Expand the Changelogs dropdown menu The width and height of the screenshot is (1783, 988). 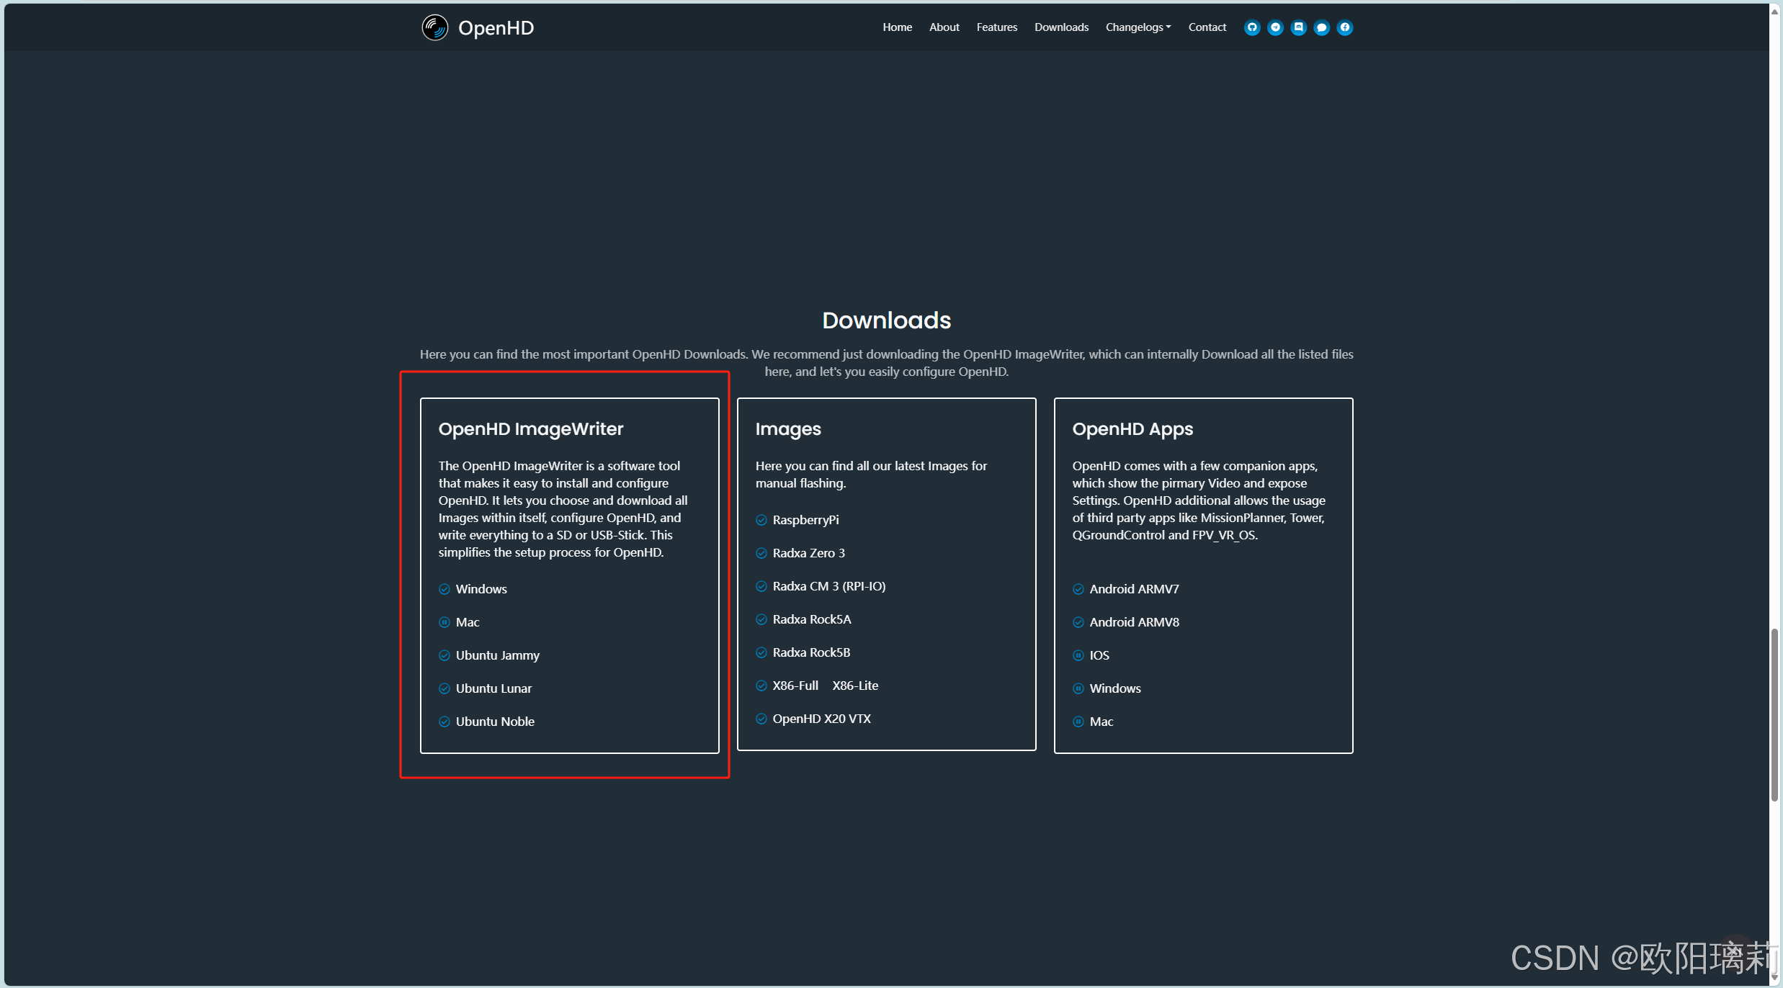[1138, 27]
